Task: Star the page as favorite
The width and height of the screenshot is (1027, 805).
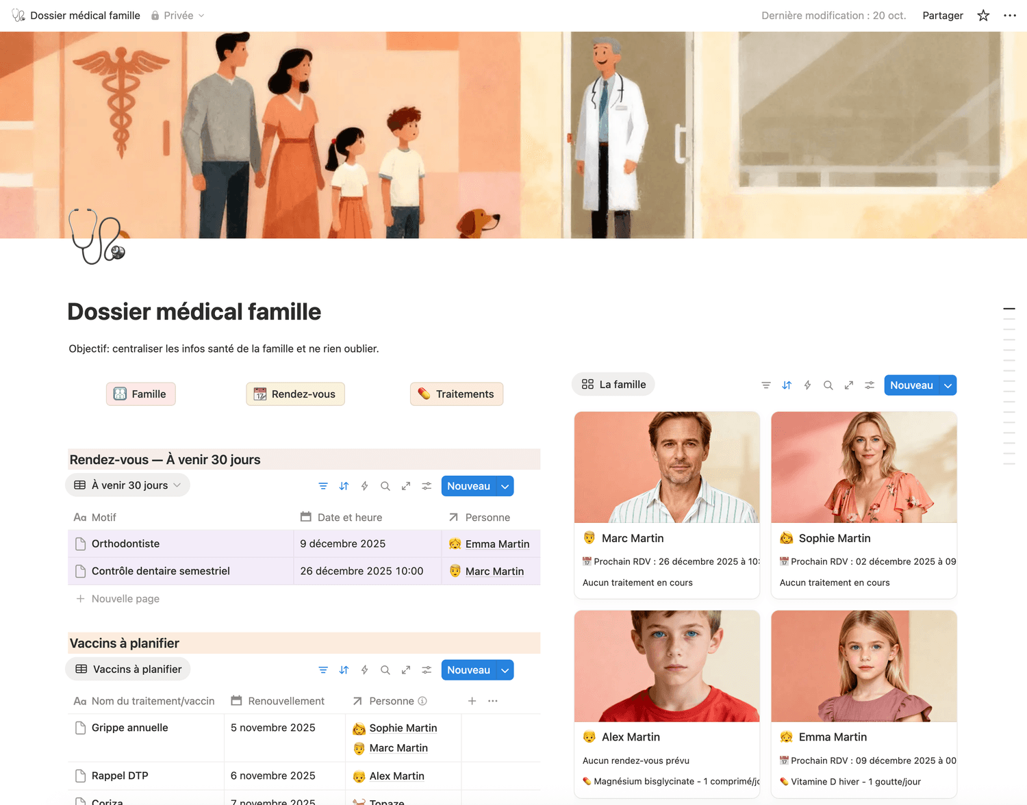Action: [983, 15]
